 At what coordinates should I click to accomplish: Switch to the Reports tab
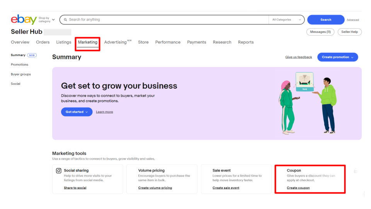[246, 42]
